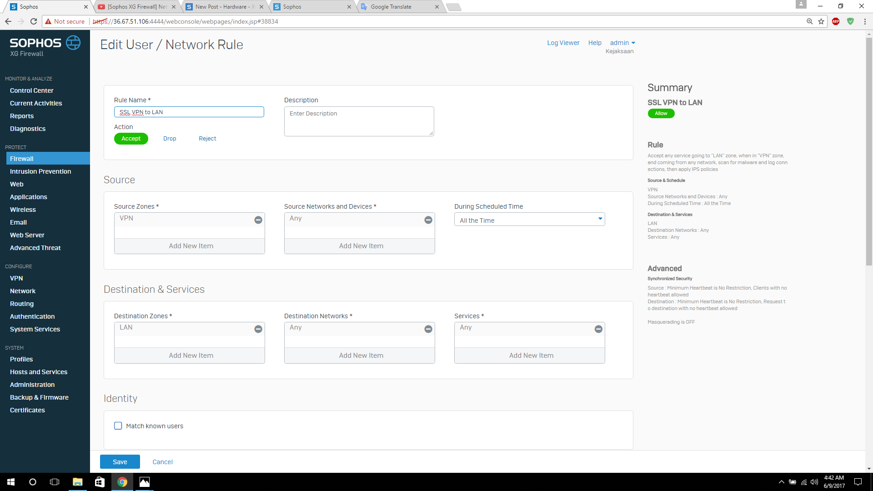Open Backup & Firmware menu
The height and width of the screenshot is (491, 873).
pyautogui.click(x=39, y=397)
